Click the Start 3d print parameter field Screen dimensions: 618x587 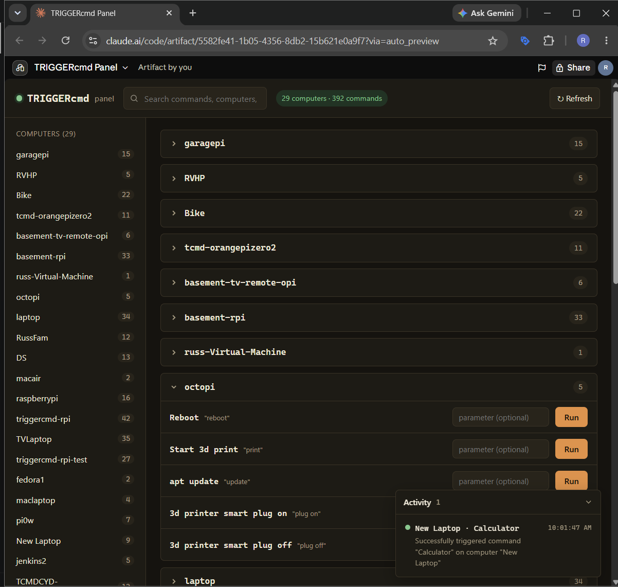click(x=501, y=449)
